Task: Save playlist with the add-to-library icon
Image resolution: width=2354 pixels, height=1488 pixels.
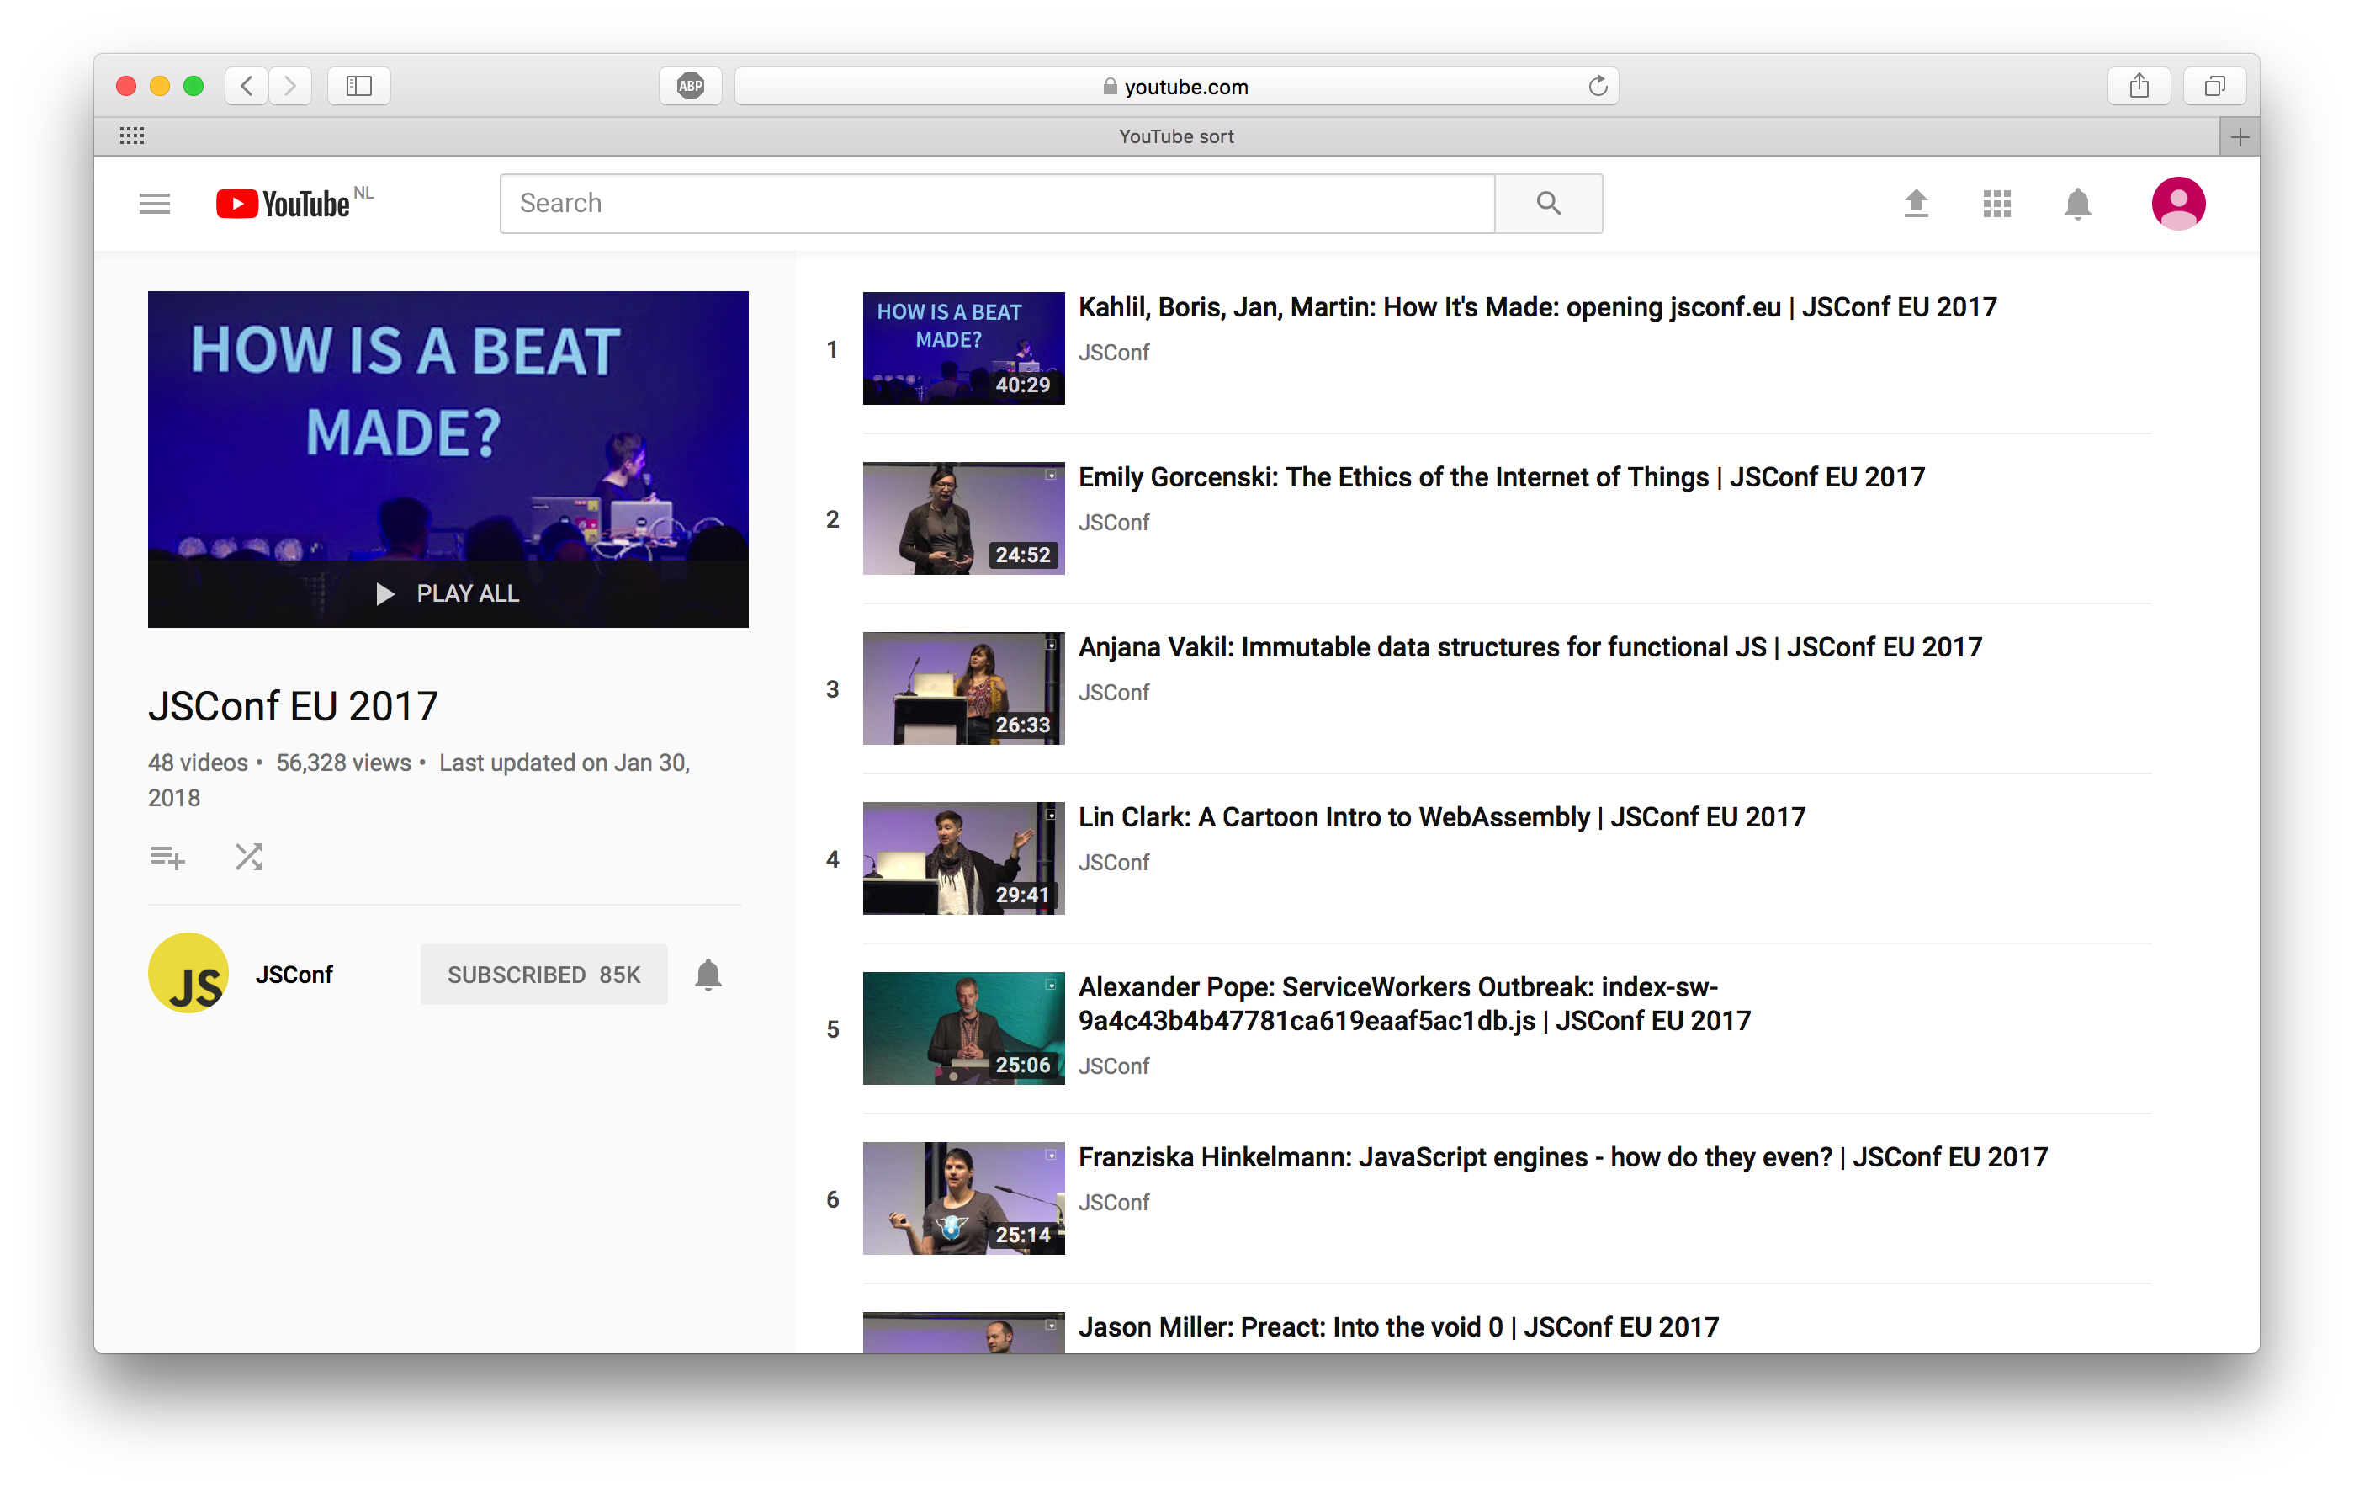Action: tap(167, 858)
